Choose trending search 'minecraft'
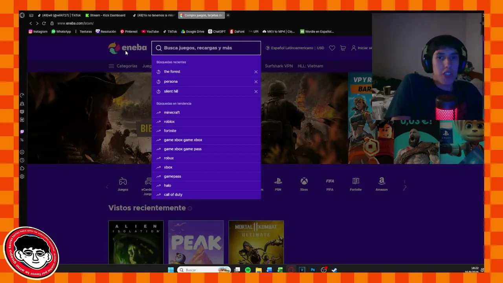Image resolution: width=503 pixels, height=283 pixels. (206, 112)
